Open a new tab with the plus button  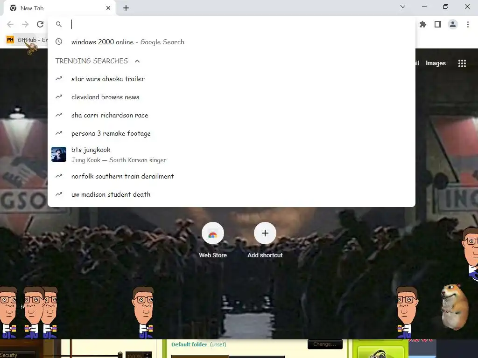(x=126, y=8)
